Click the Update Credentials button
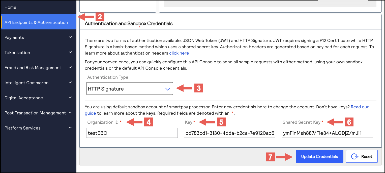The width and height of the screenshot is (385, 173). click(x=319, y=156)
